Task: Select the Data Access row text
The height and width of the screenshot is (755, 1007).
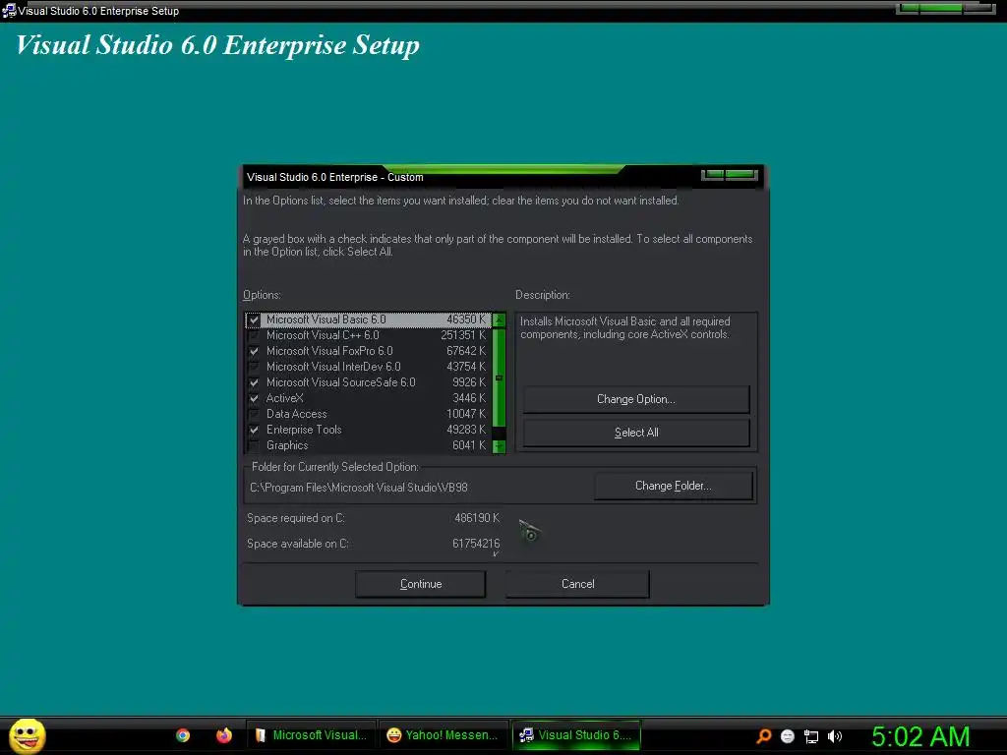Action: (x=296, y=414)
